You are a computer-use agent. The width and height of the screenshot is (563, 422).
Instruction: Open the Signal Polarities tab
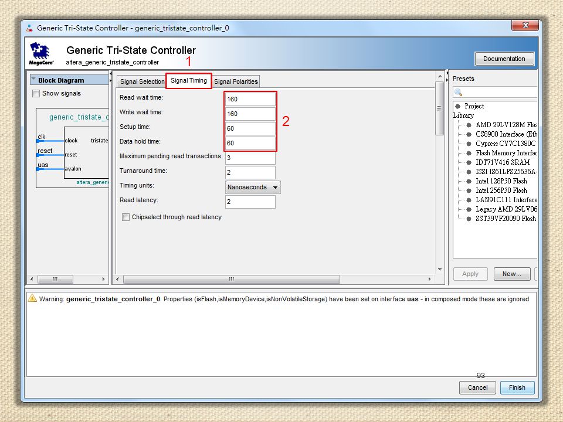click(x=236, y=81)
